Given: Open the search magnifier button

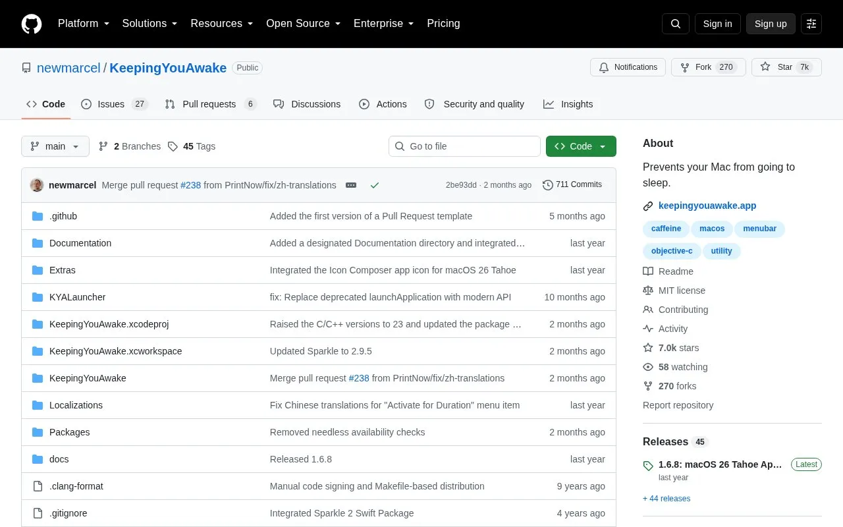Looking at the screenshot, I should pyautogui.click(x=676, y=24).
